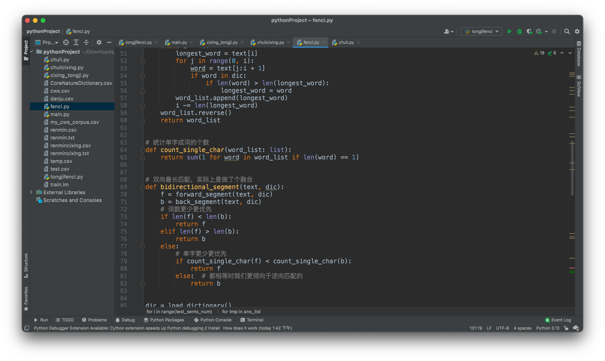The height and width of the screenshot is (361, 605).
Task: Click the Install link for Cython extension
Action: (x=214, y=328)
